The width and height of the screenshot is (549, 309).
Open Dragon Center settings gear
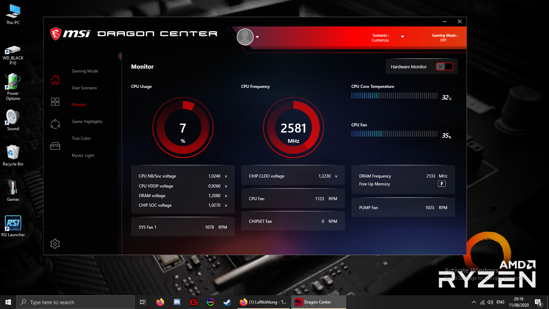coord(55,244)
